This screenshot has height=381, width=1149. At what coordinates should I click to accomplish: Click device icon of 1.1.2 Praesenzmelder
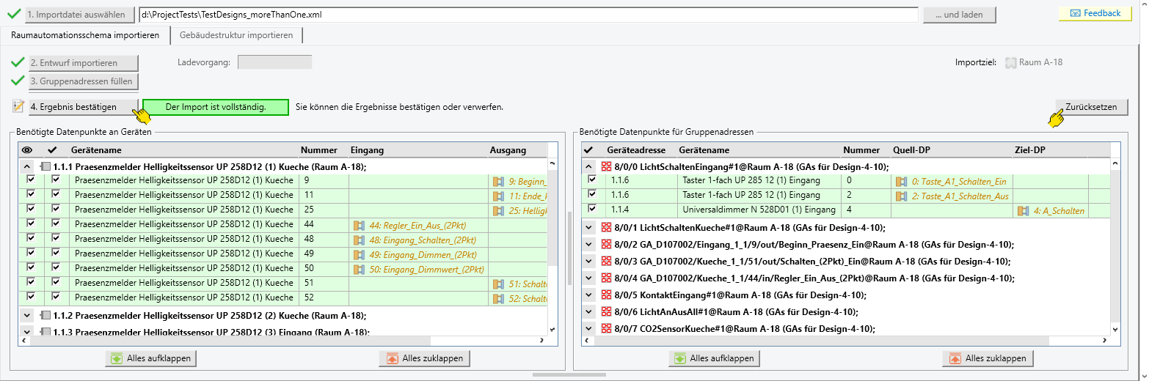click(x=45, y=316)
